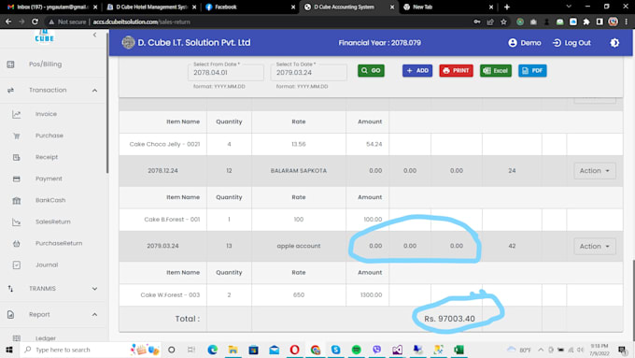Click the Payment card icon
Viewport: 635px width, 358px height.
16,179
